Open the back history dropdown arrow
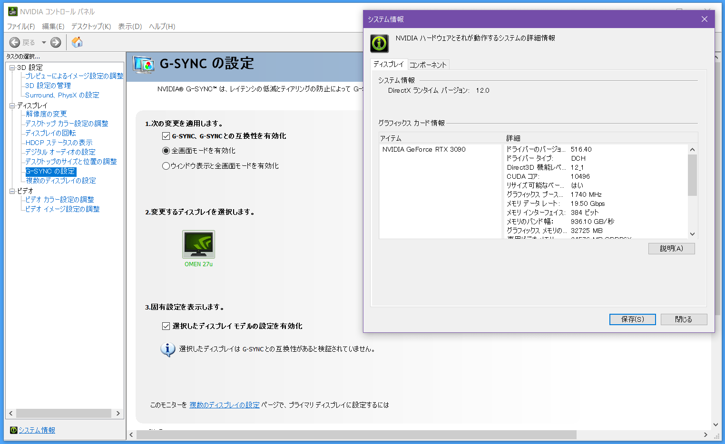Image resolution: width=725 pixels, height=444 pixels. 44,42
